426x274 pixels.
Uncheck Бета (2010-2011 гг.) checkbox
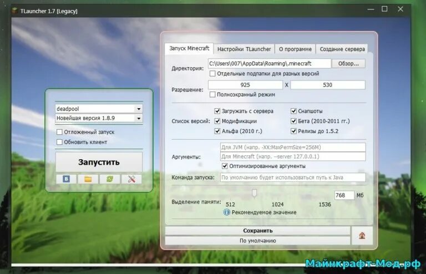click(x=293, y=121)
